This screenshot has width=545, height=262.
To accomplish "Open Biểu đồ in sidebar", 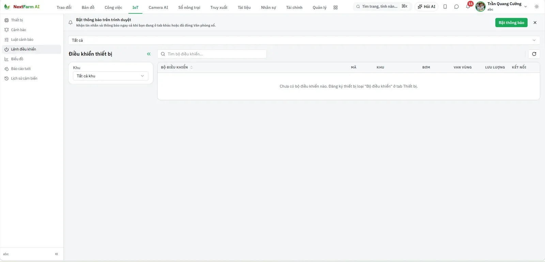I will [x=31, y=59].
